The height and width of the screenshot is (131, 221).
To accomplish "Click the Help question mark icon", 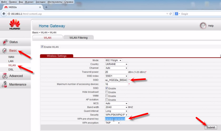I will pos(203,26).
